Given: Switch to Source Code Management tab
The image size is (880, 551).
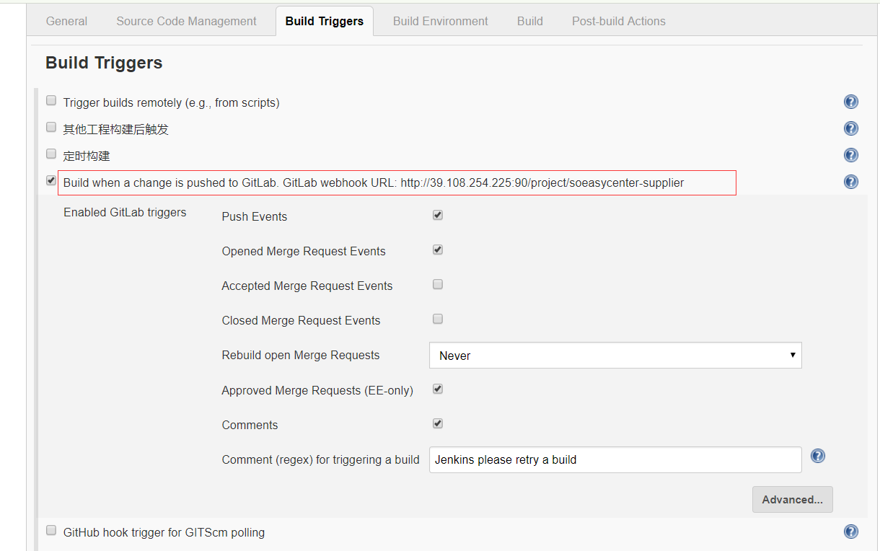Looking at the screenshot, I should tap(186, 21).
